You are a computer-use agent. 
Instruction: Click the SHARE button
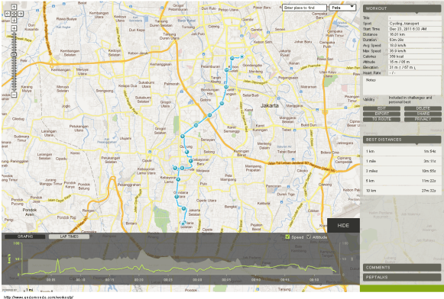pos(423,114)
